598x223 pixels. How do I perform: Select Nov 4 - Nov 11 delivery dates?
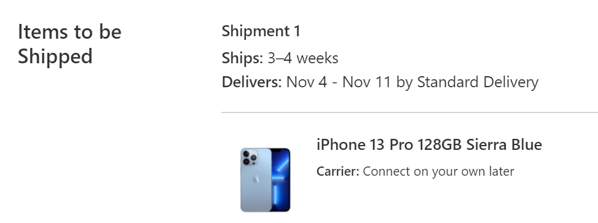(339, 82)
